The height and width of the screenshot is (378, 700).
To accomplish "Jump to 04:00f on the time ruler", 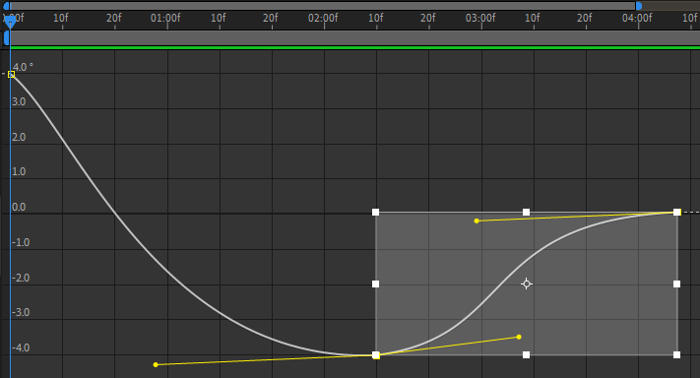I will (x=638, y=18).
